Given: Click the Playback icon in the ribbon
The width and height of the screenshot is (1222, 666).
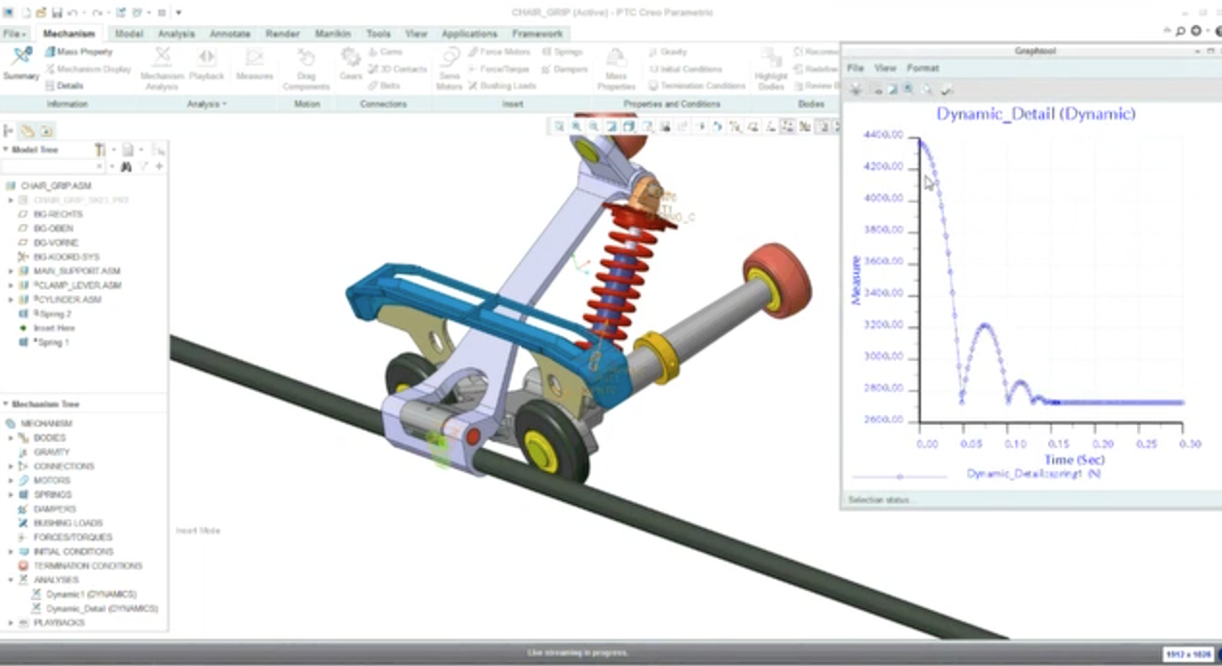Looking at the screenshot, I should point(207,64).
